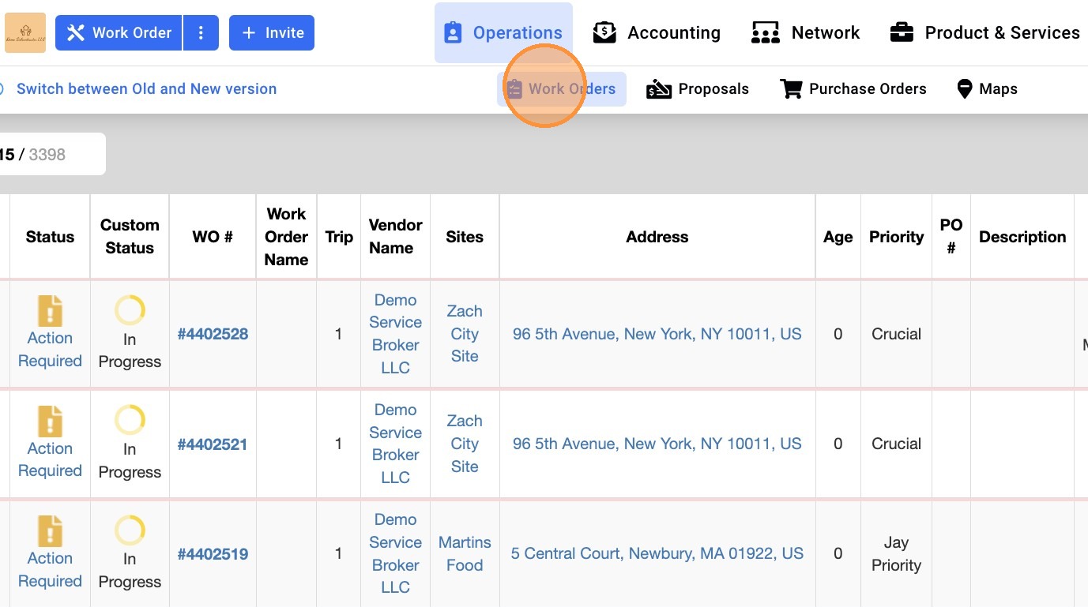
Task: Click the Maps pin icon
Action: click(x=964, y=89)
